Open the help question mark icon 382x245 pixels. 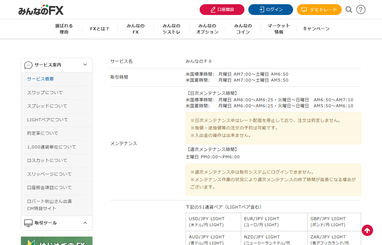click(x=361, y=10)
